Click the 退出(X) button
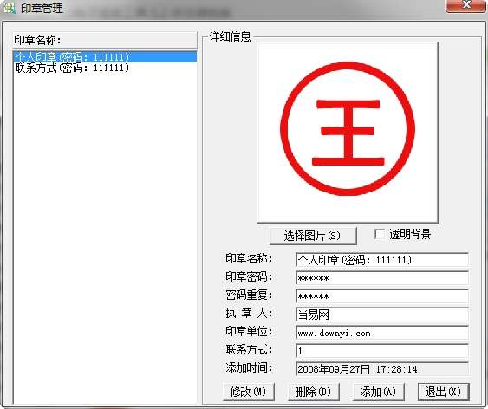This screenshot has height=409, width=488. tap(443, 392)
